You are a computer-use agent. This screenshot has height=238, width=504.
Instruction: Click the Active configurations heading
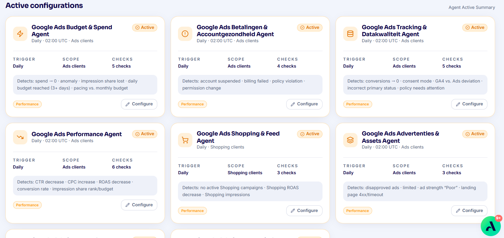coord(44,6)
